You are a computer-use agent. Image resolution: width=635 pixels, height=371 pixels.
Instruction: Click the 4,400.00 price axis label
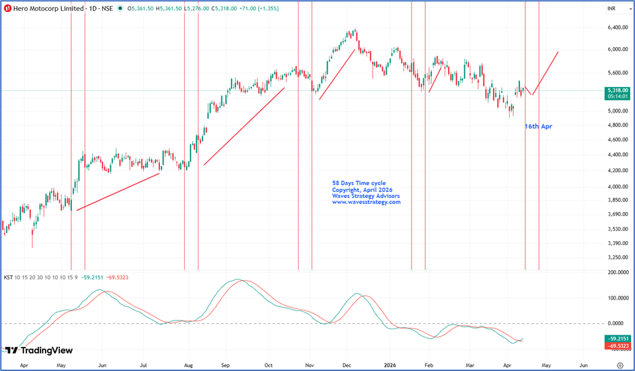[617, 155]
